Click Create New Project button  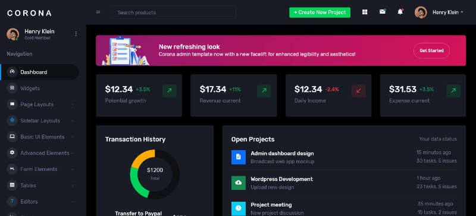(x=320, y=12)
